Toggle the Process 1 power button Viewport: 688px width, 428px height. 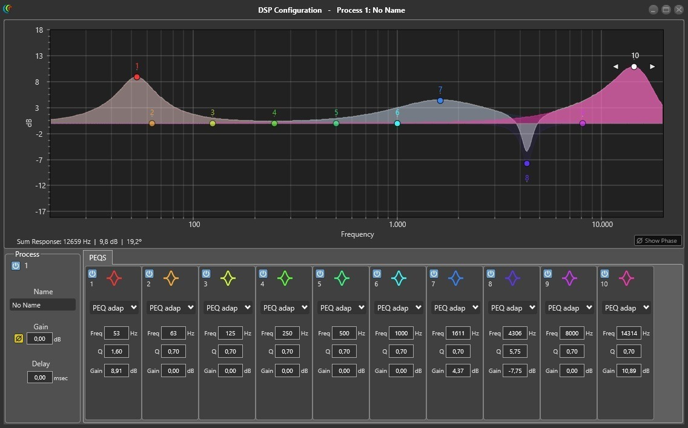[16, 266]
